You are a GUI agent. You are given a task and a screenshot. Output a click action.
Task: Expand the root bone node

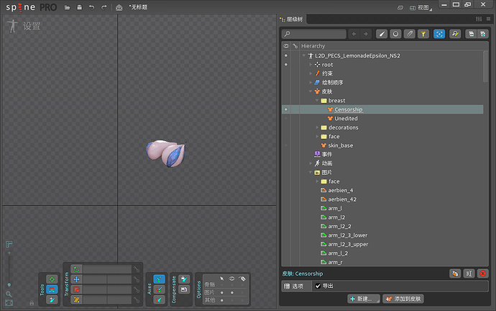[x=311, y=65]
